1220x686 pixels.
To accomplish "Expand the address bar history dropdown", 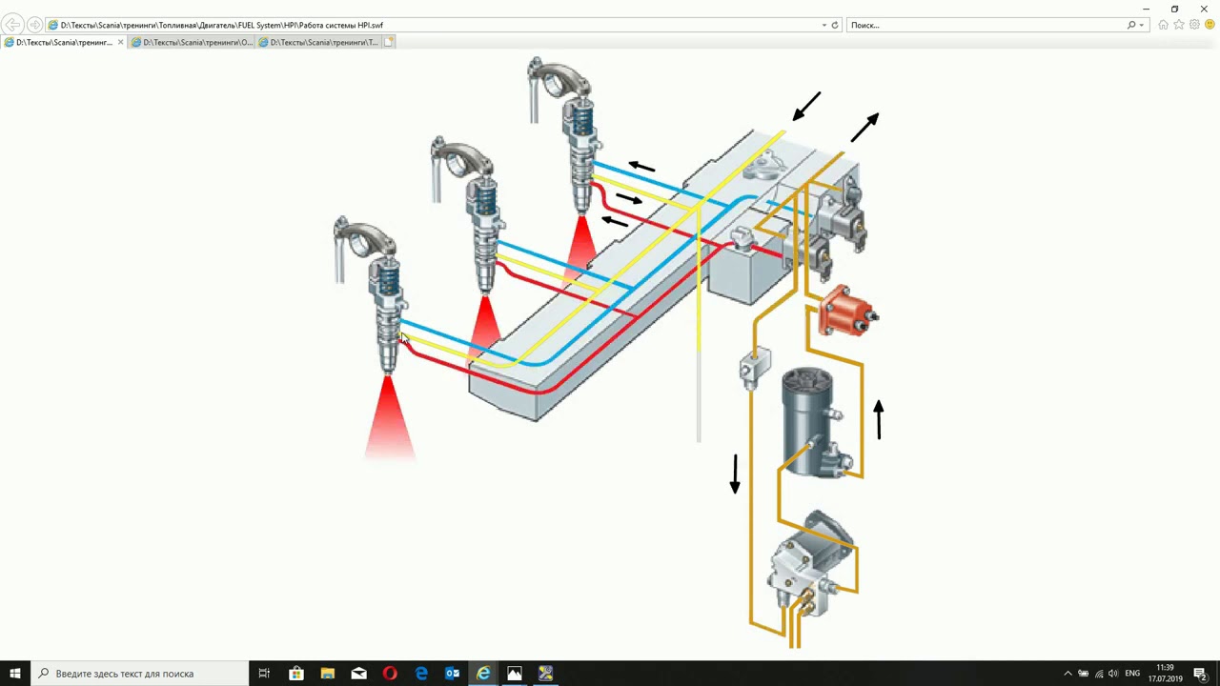I will click(x=824, y=26).
